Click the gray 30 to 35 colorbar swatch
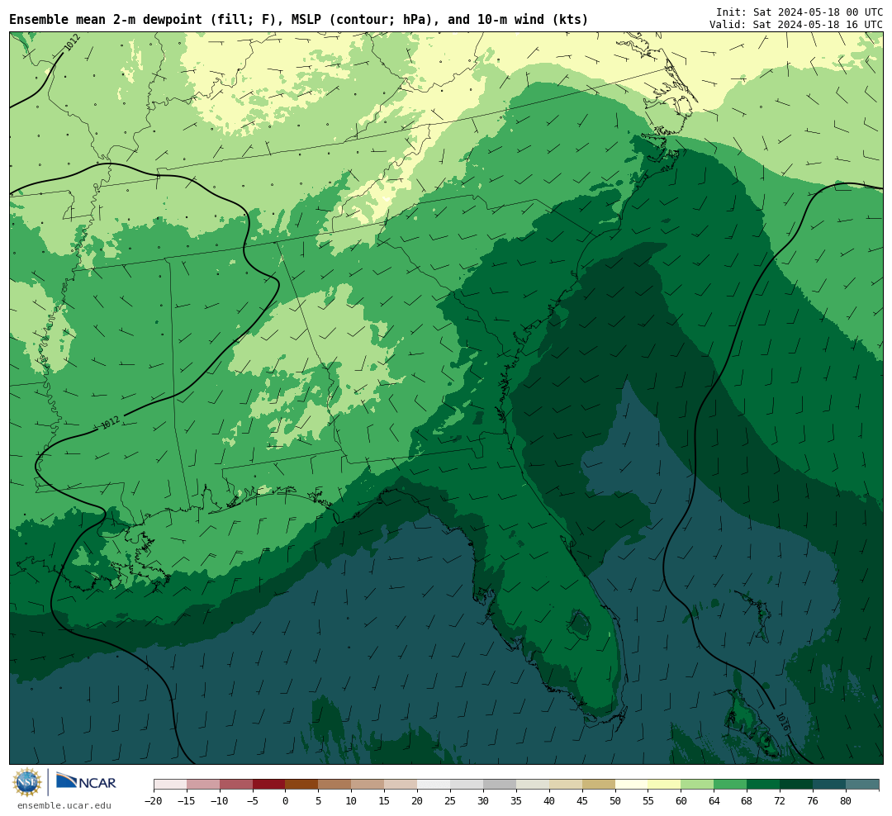This screenshot has height=816, width=892. click(x=500, y=785)
